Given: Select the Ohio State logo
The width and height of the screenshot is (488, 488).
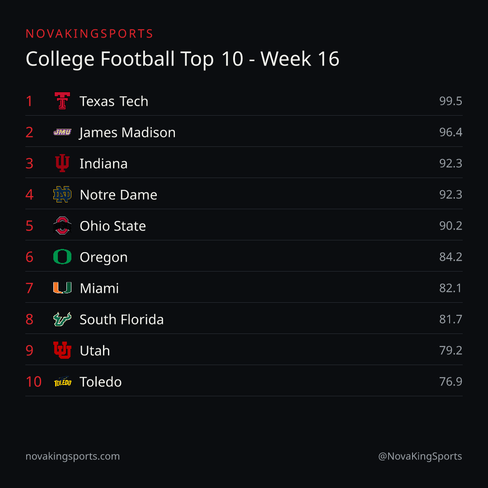Looking at the screenshot, I should (62, 225).
